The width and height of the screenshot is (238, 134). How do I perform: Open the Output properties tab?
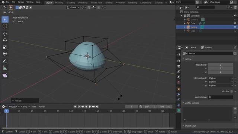point(178,66)
